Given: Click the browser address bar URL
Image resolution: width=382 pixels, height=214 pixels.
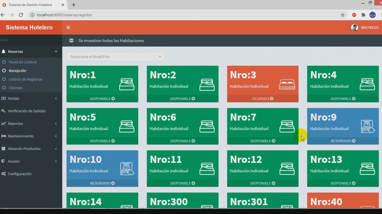Looking at the screenshot, I should (x=64, y=15).
